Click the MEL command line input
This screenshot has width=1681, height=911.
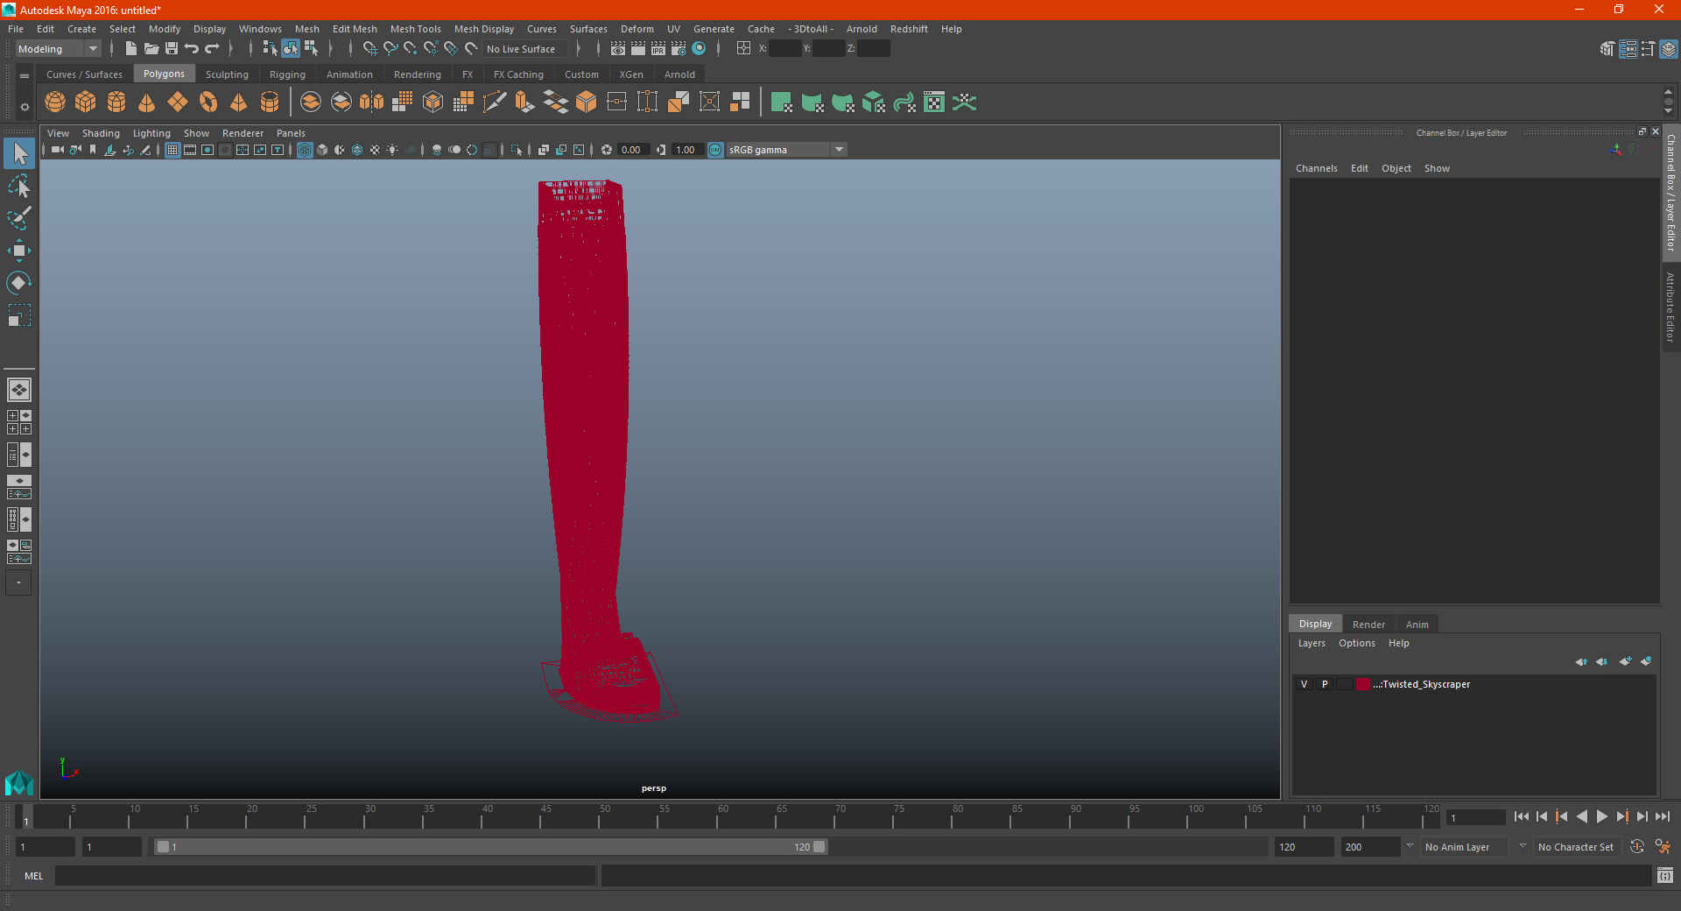click(326, 876)
